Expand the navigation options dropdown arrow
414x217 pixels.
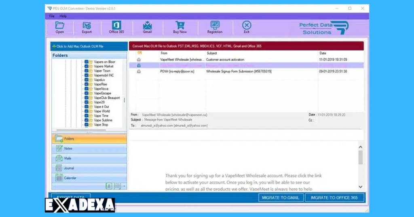(x=124, y=186)
